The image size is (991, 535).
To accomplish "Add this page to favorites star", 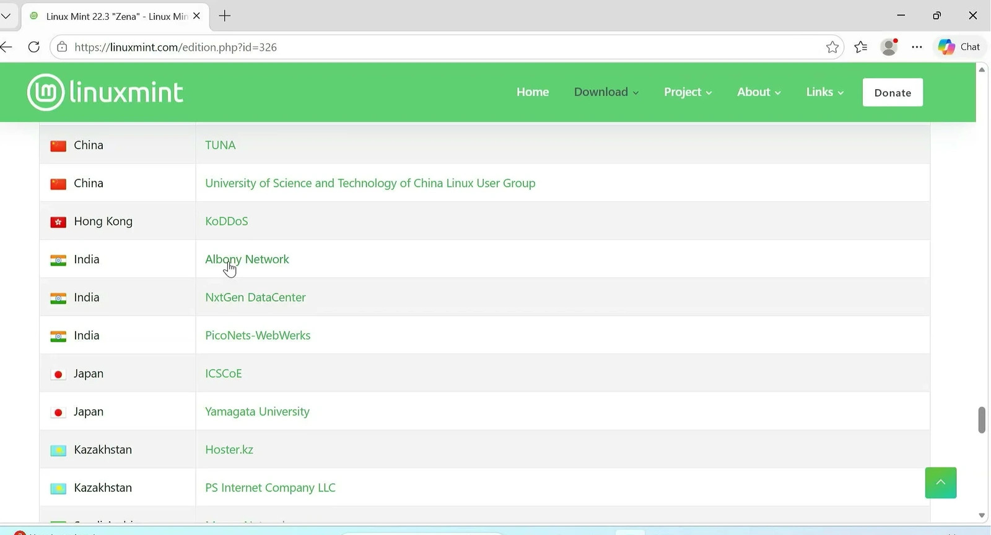I will (x=832, y=47).
